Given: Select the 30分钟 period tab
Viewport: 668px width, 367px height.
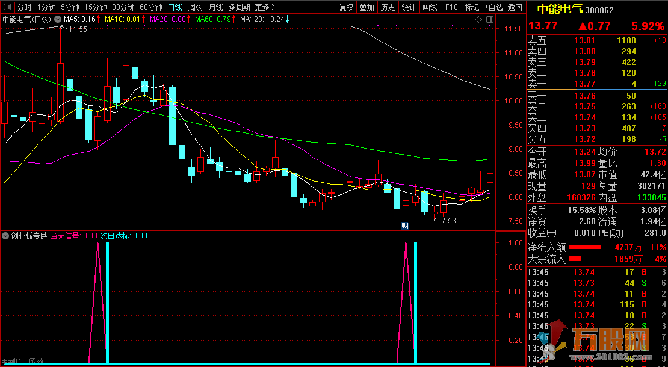Looking at the screenshot, I should (x=123, y=7).
